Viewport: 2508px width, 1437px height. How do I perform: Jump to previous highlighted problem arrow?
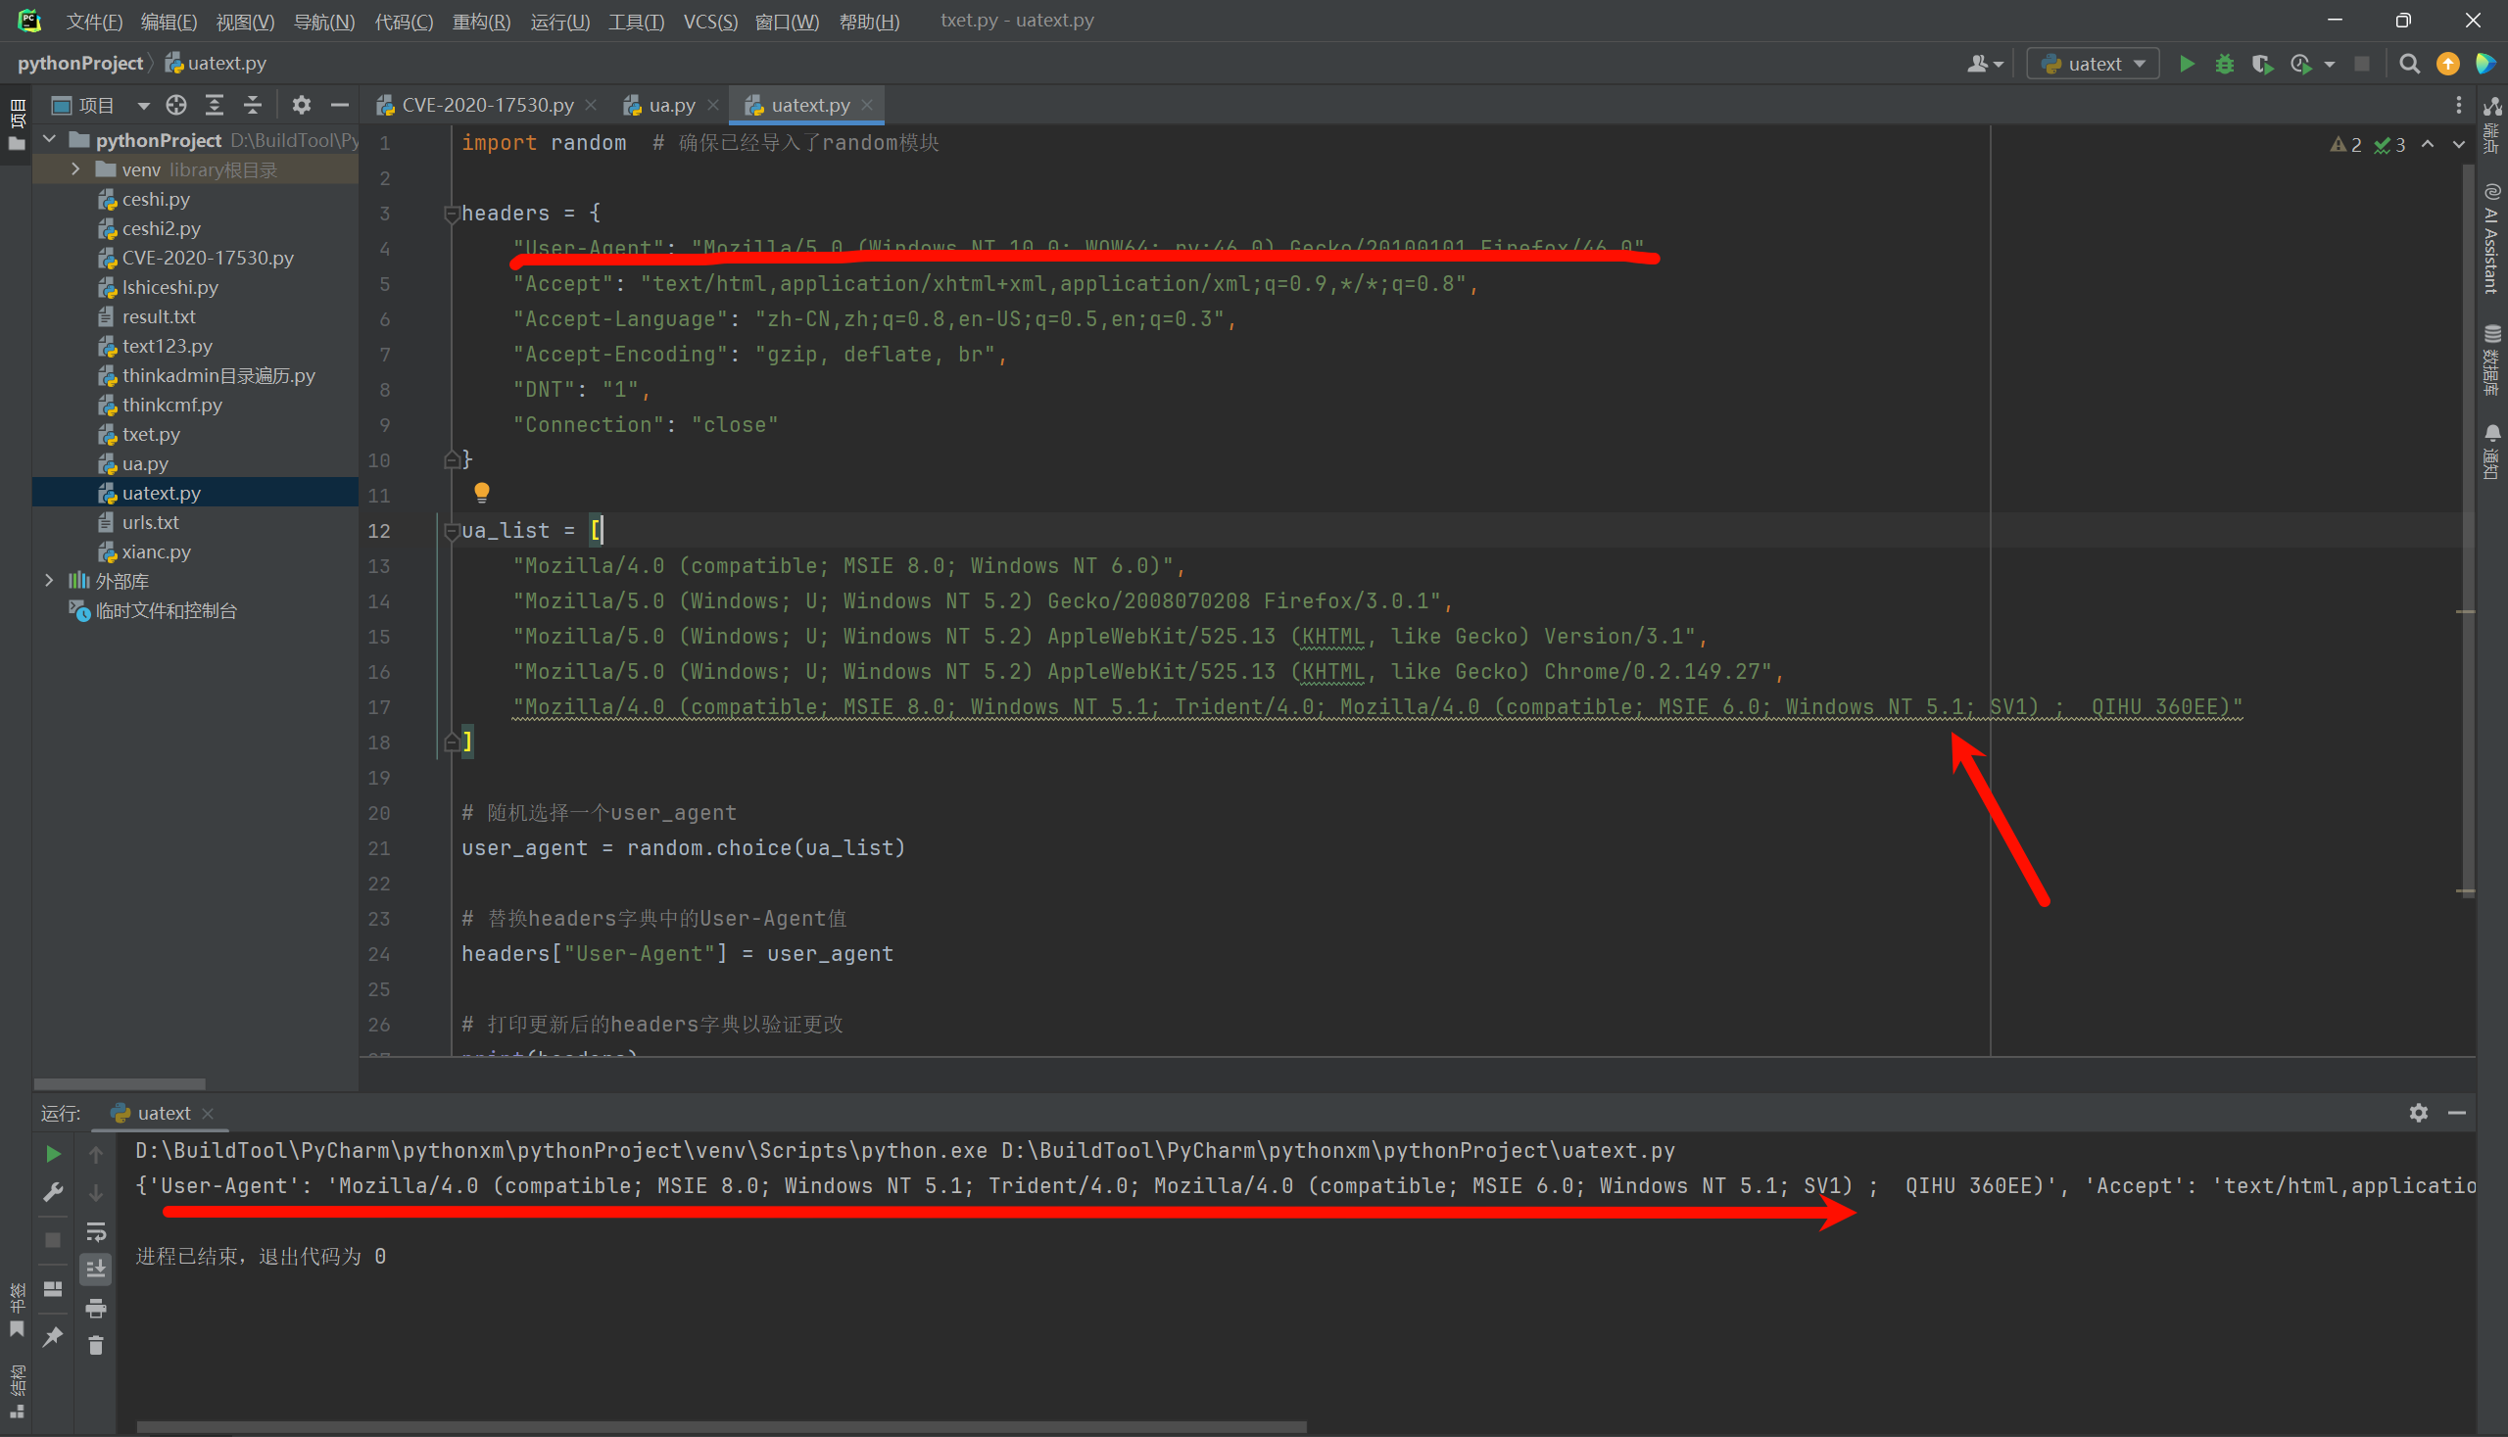coord(2427,144)
